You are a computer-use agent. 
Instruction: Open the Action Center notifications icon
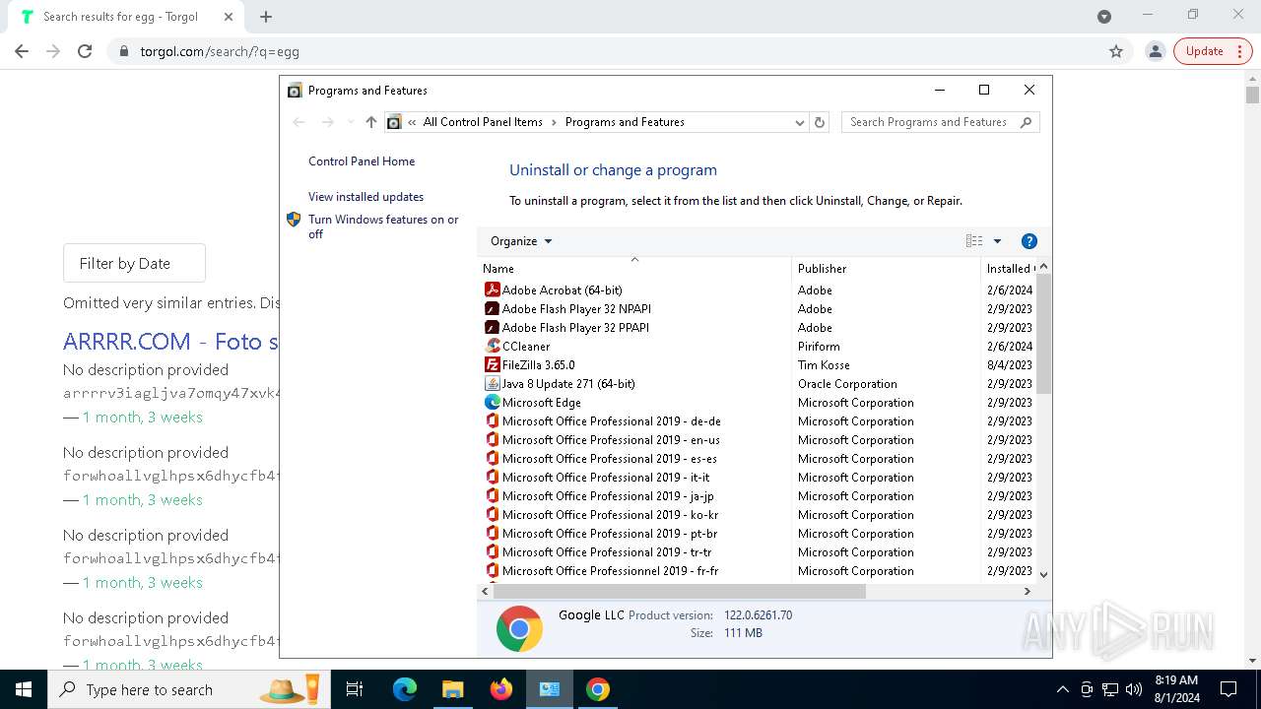1228,689
